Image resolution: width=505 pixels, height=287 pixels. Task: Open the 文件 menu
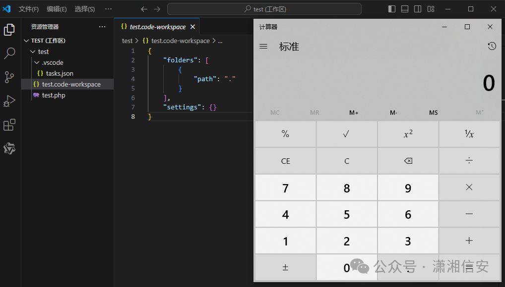28,8
